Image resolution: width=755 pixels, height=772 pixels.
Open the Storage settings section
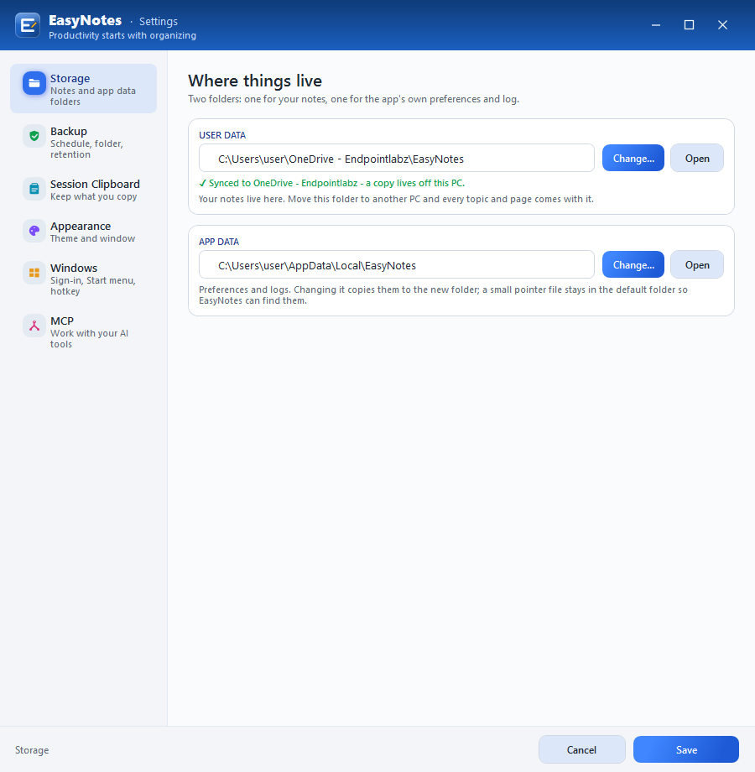click(84, 89)
